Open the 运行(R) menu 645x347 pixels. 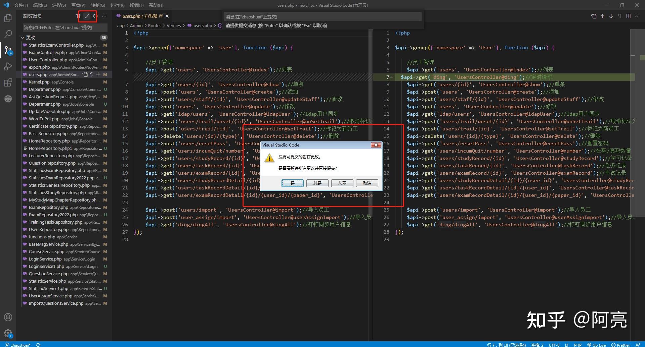coord(117,5)
